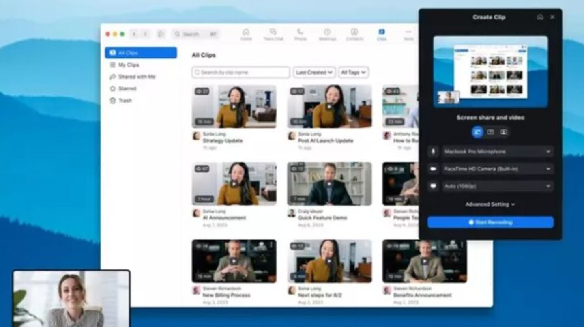Play the Strategy Update clip

(234, 106)
